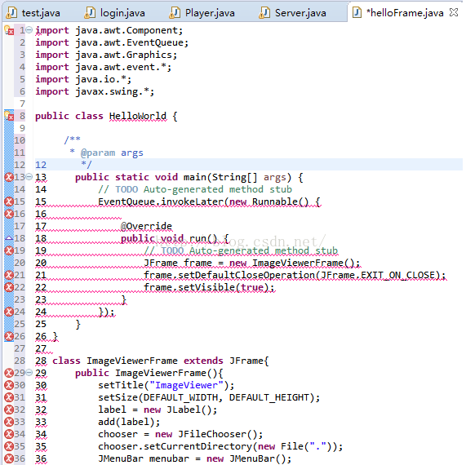The height and width of the screenshot is (465, 466).
Task: Click the HelloWorld class name in code
Action: pos(138,116)
